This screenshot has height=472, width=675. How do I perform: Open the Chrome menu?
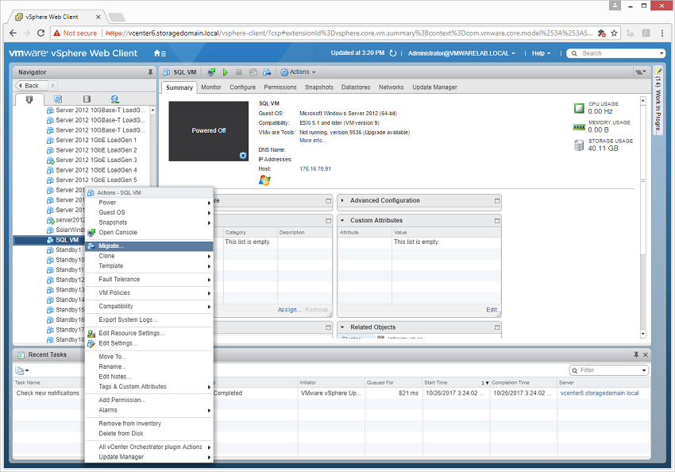662,33
